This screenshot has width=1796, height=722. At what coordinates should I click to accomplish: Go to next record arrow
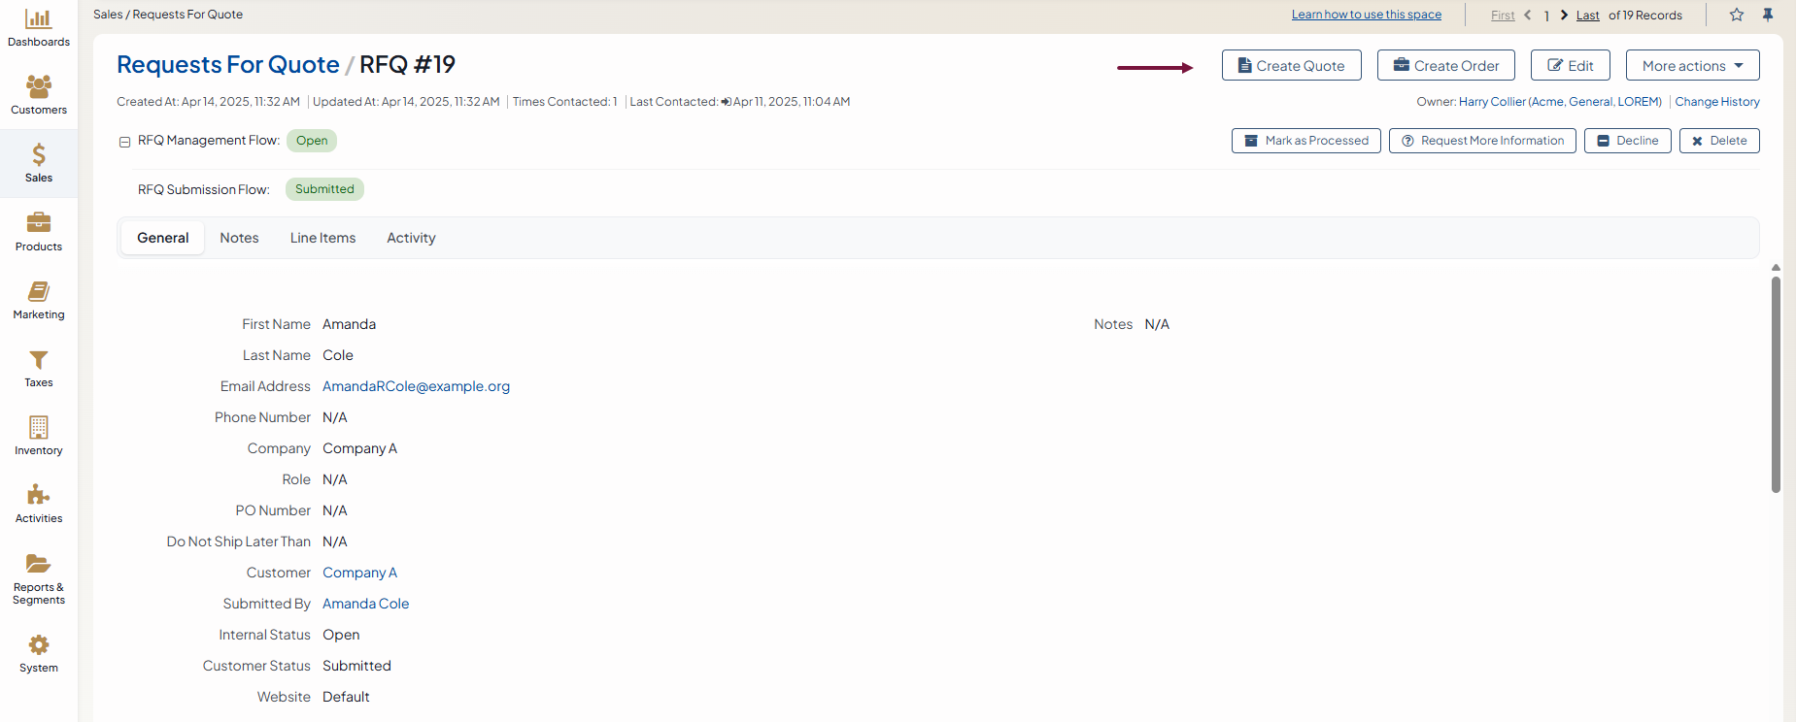tap(1564, 15)
